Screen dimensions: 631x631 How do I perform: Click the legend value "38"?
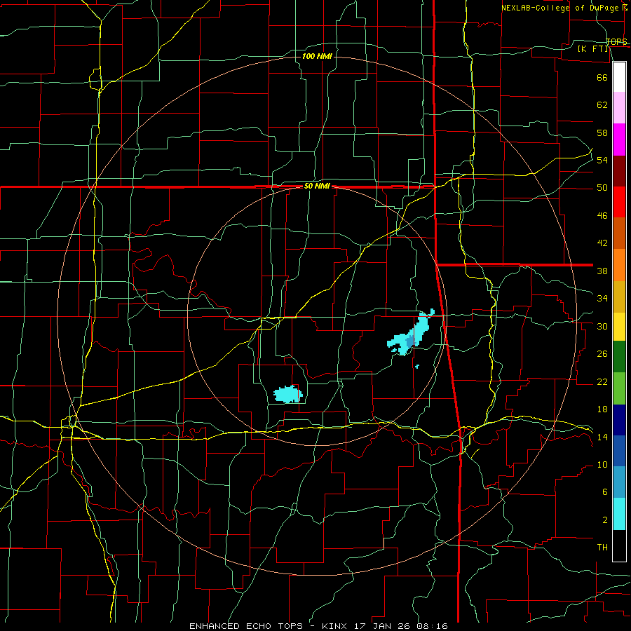point(602,271)
